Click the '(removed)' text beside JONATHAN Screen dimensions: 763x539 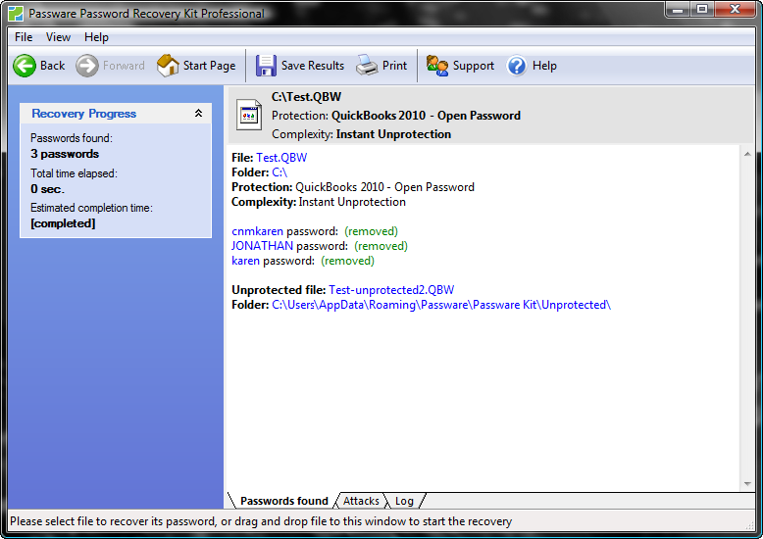[381, 246]
